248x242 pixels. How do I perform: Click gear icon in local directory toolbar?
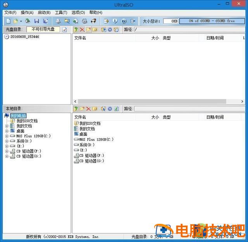[110, 109]
